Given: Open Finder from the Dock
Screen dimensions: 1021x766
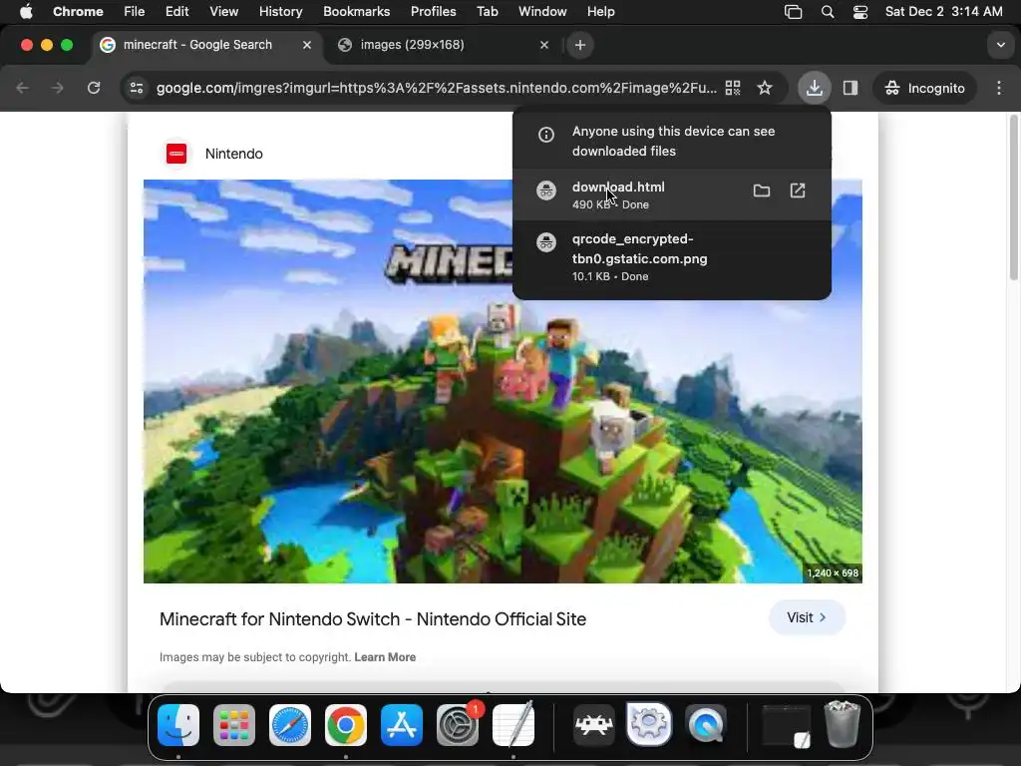Looking at the screenshot, I should [178, 724].
